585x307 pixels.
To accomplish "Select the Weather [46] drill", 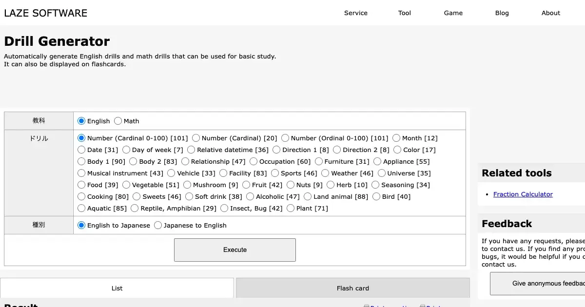I will 325,173.
